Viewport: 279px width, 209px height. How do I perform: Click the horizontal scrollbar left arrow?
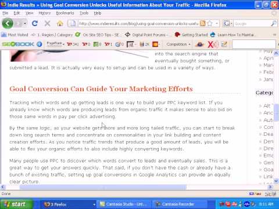coord(3,187)
